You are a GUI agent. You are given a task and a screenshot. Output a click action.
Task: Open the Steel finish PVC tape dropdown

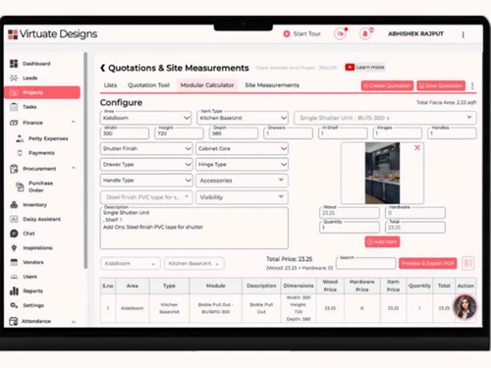point(146,197)
